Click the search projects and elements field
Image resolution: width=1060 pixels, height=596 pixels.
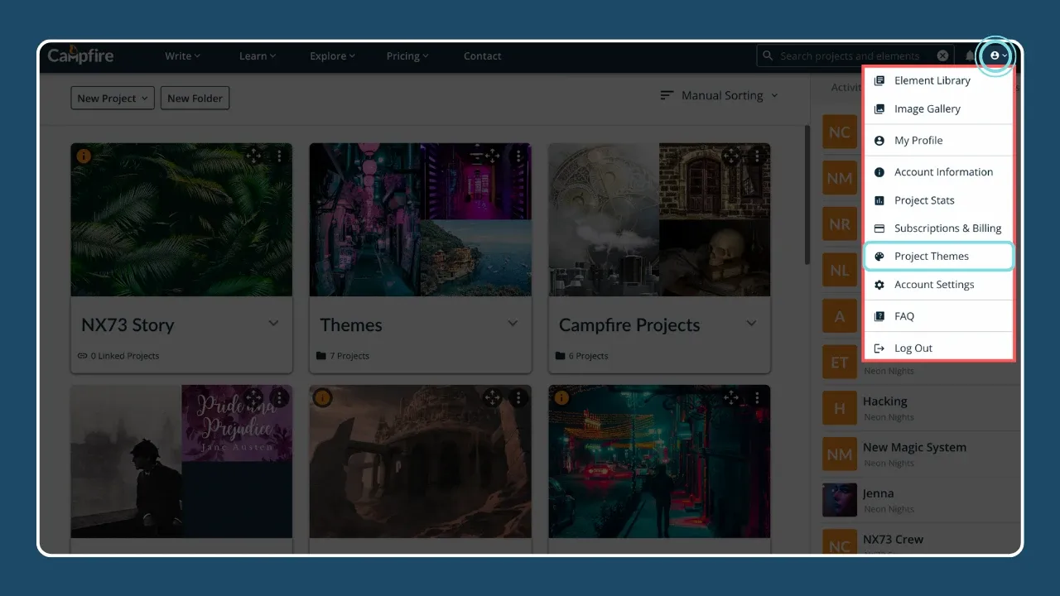point(853,55)
